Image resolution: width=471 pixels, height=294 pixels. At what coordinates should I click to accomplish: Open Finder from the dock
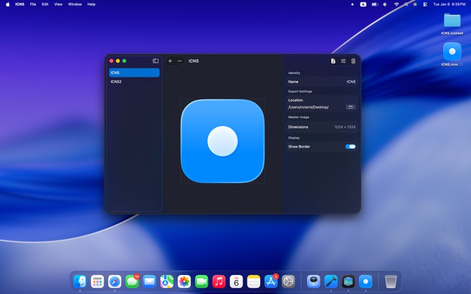[x=80, y=282]
